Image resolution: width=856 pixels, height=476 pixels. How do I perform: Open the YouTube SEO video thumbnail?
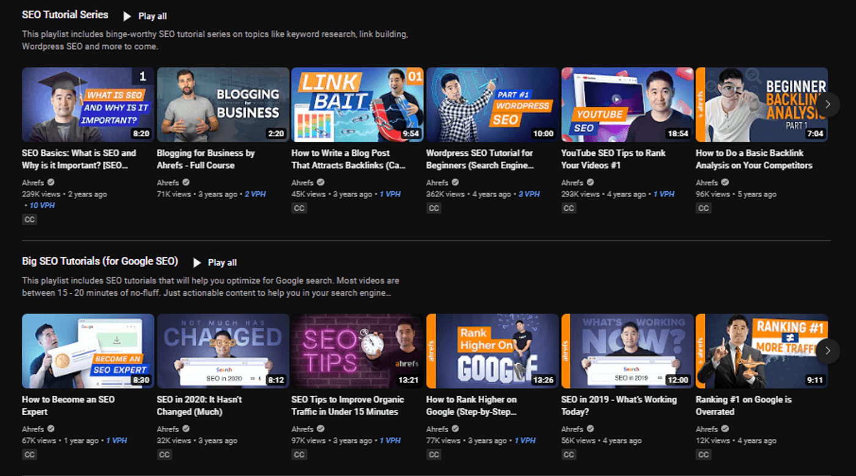pos(627,104)
